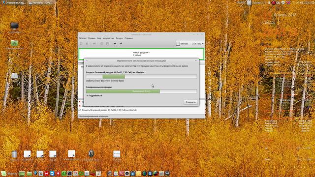Open the TeamViewer icon in taskbar
The width and height of the screenshot is (315, 177).
pos(52,174)
